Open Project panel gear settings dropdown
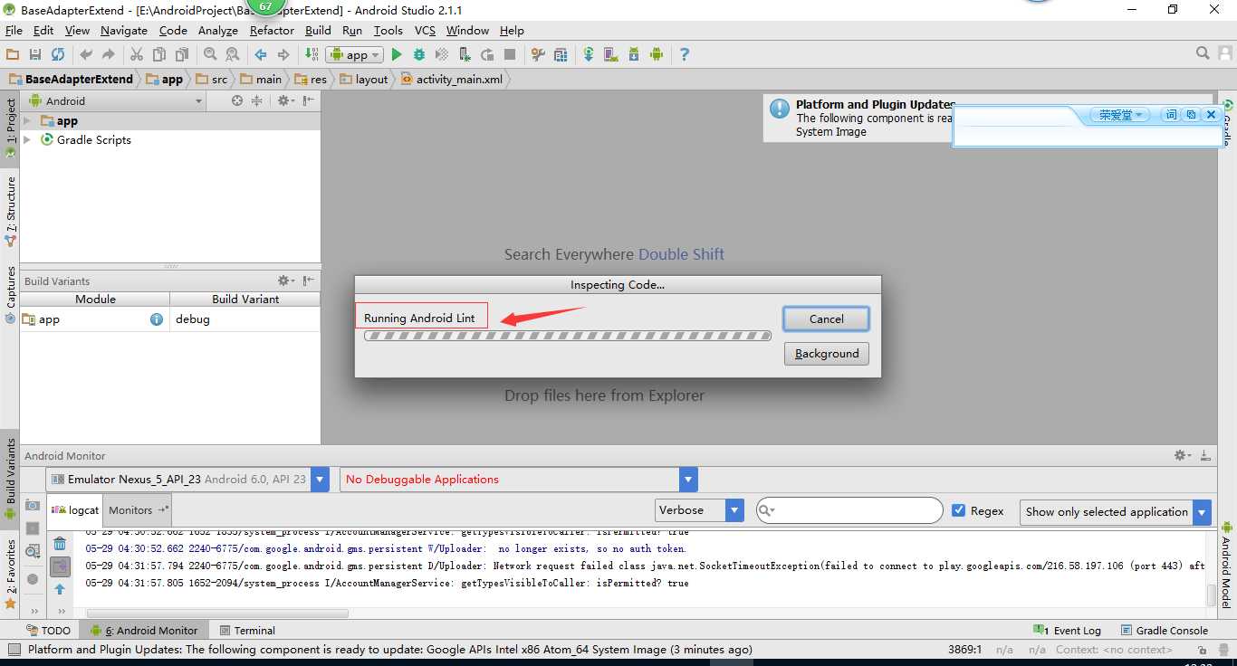Screen dimensions: 1237x666 [285, 101]
